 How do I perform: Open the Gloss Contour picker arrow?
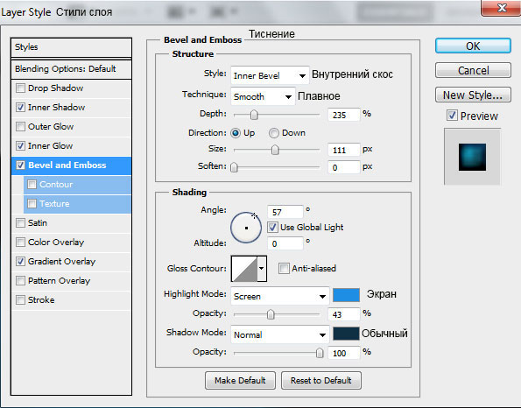262,269
